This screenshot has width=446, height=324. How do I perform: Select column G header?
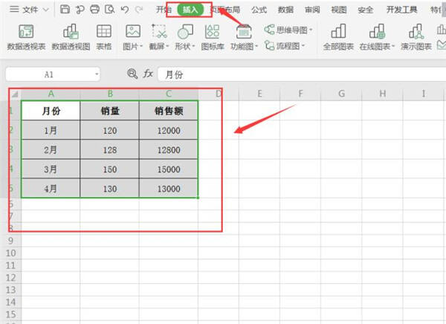coord(341,94)
